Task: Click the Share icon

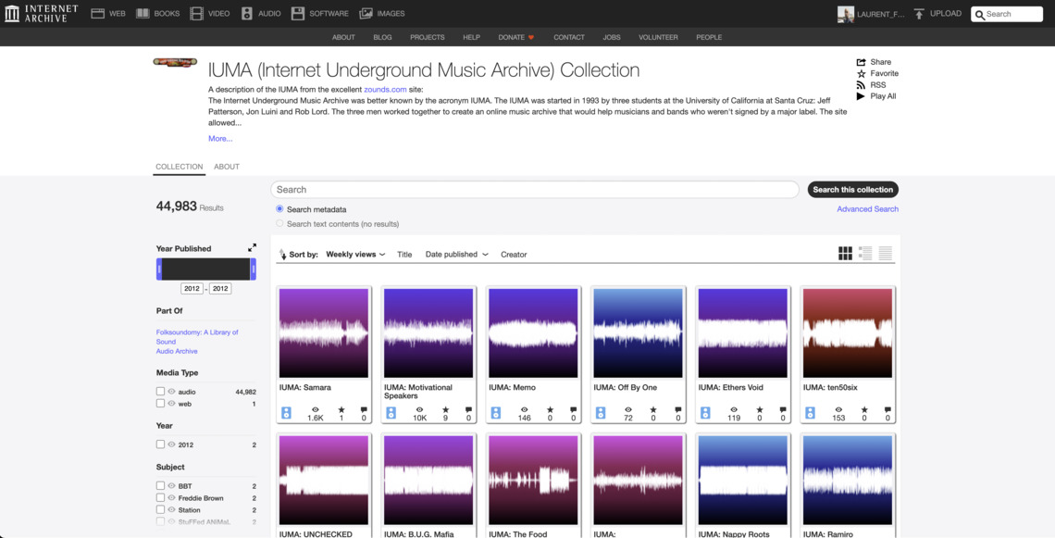Action: tap(861, 62)
